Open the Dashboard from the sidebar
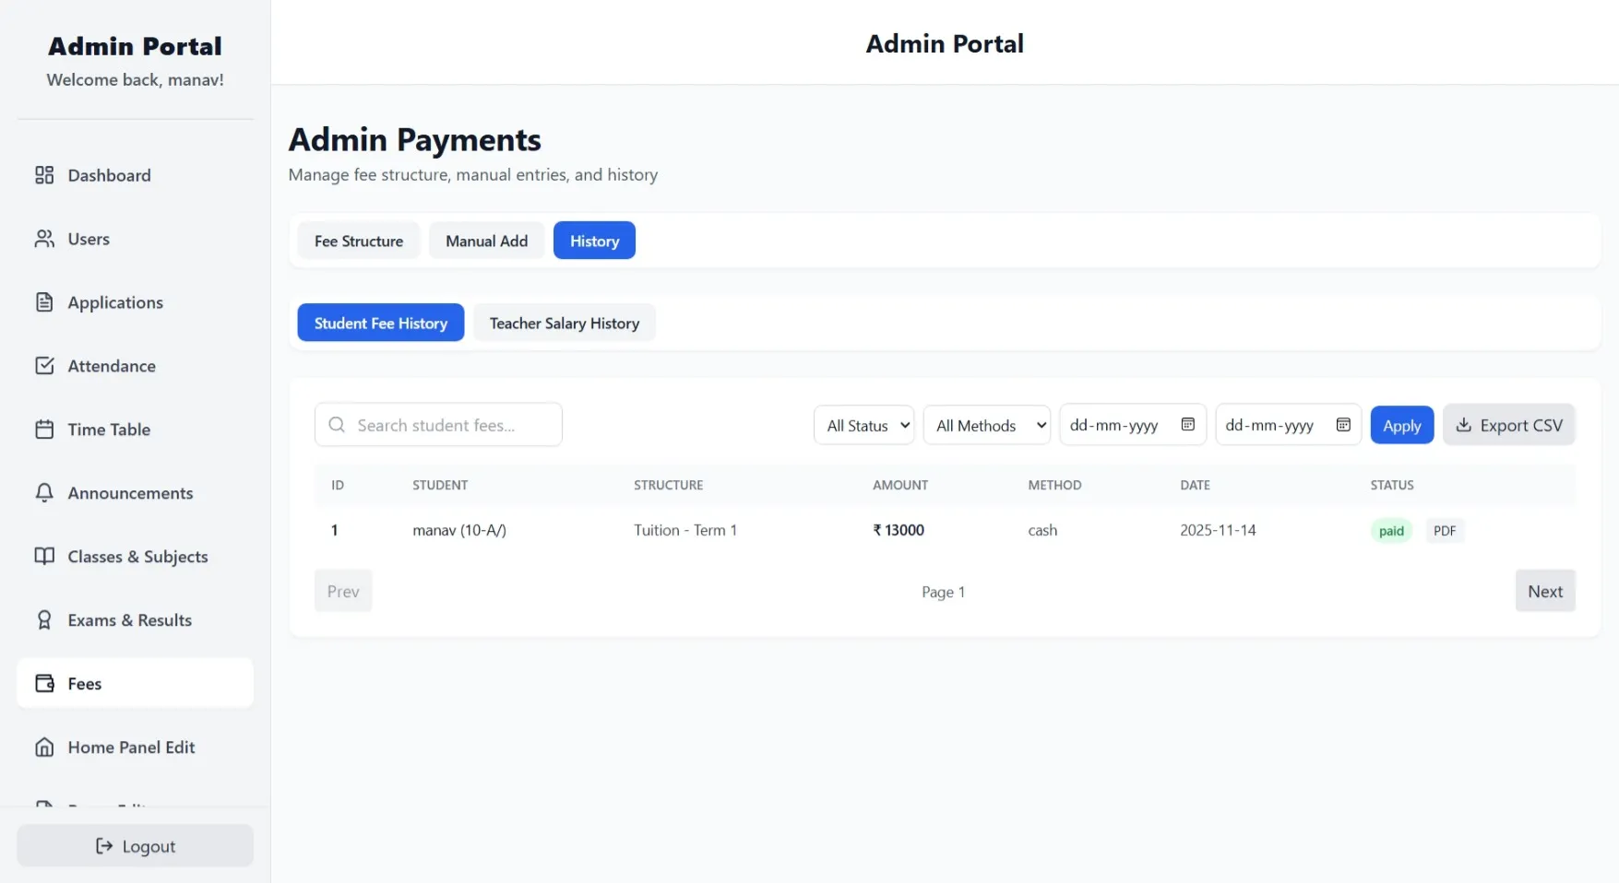This screenshot has width=1619, height=883. click(45, 174)
